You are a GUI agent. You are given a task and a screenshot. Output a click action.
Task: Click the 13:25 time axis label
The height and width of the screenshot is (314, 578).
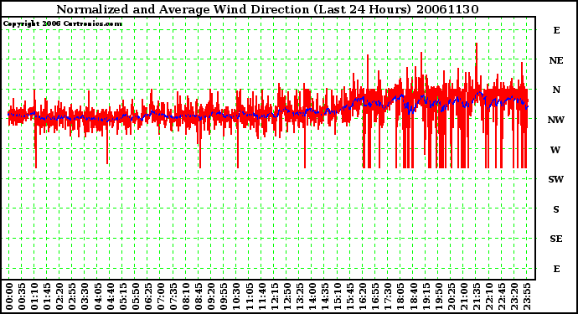pos(299,296)
